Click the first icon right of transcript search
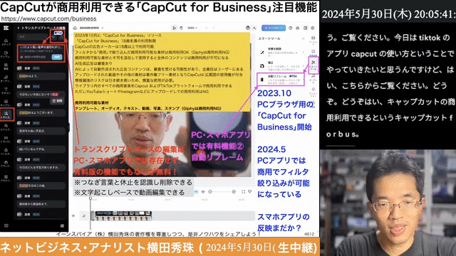The width and height of the screenshot is (456, 256). point(54,37)
